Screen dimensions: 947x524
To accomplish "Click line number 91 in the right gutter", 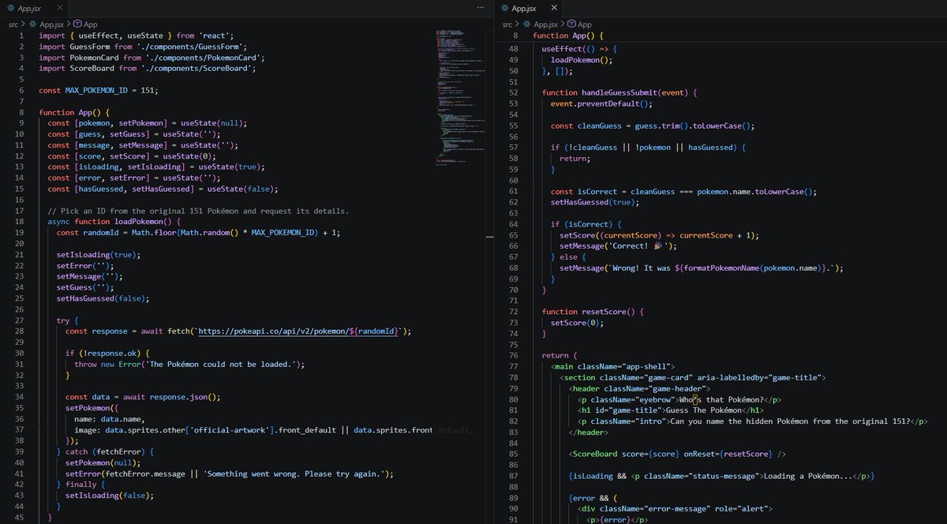I will coord(515,520).
